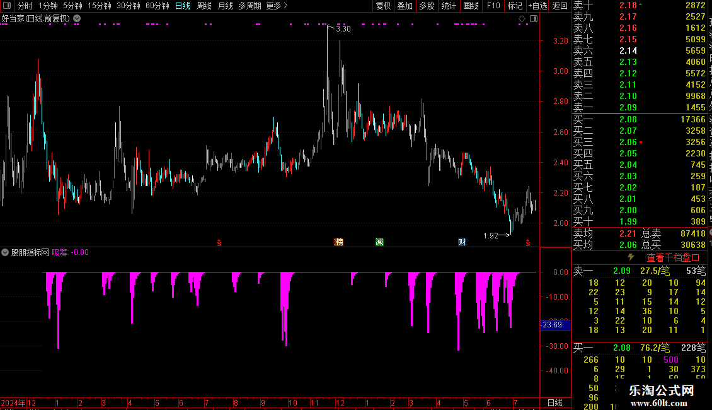Switch to the 周线 weekly chart
This screenshot has height=410, width=712.
(x=204, y=6)
